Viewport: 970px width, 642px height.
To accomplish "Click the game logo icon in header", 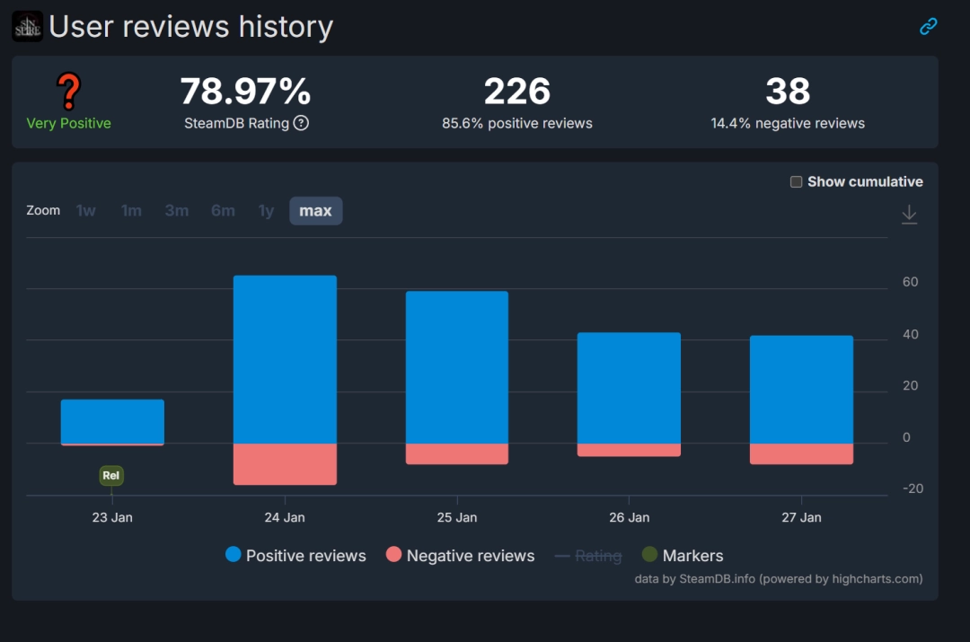I will [x=27, y=26].
